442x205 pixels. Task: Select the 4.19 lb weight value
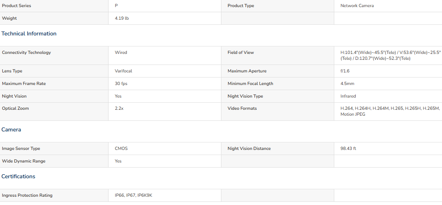pos(122,18)
